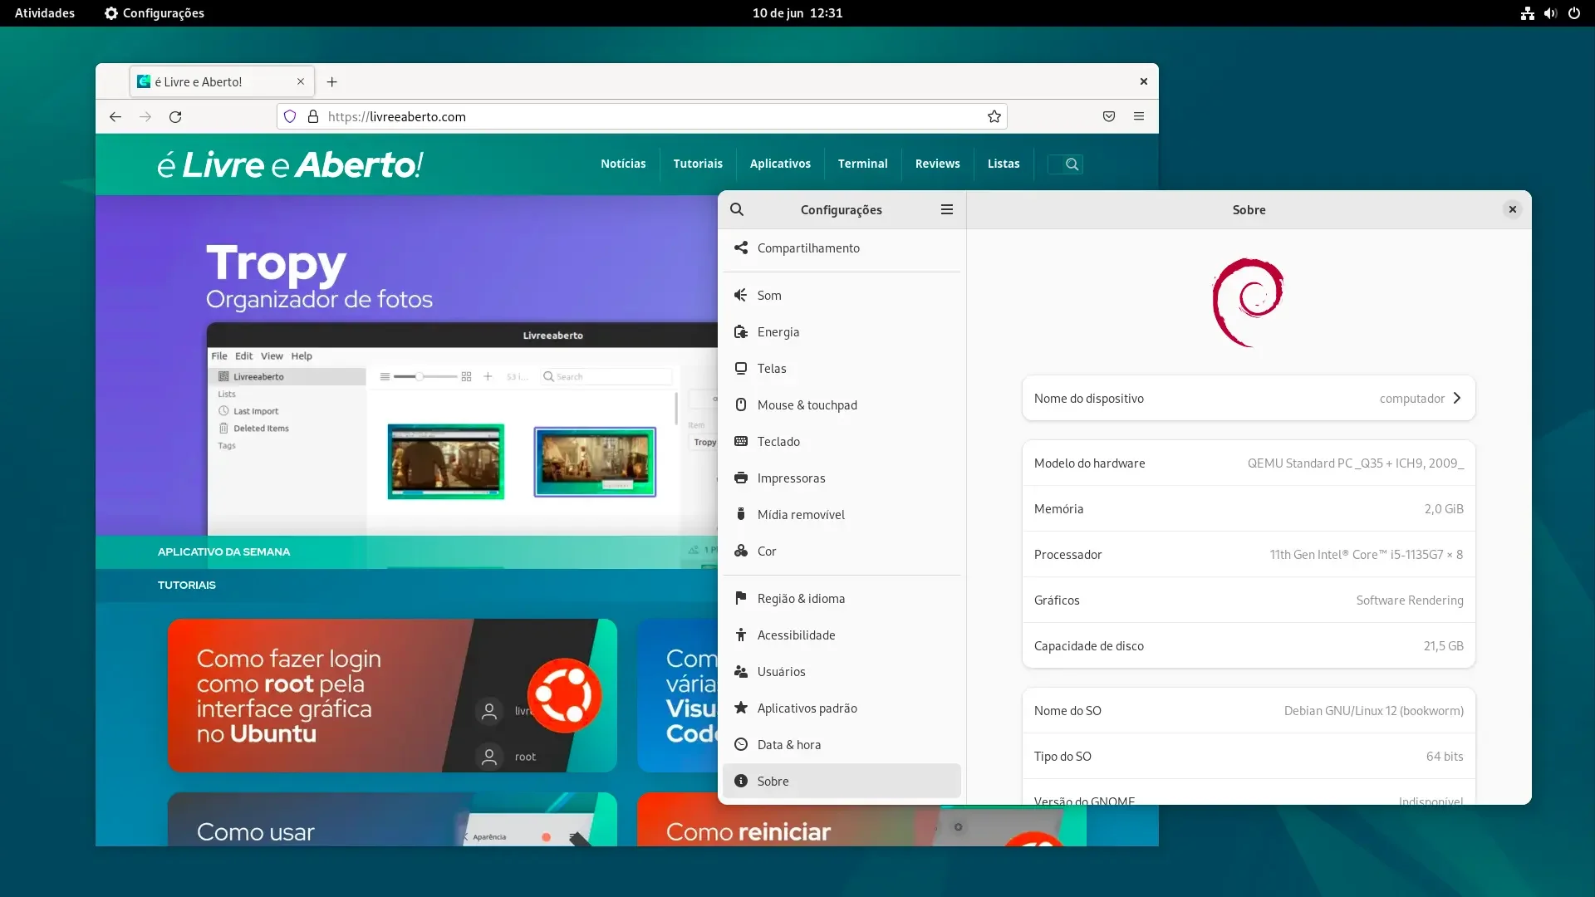Select the Sobre sidebar entry
1595x897 pixels.
tap(842, 782)
